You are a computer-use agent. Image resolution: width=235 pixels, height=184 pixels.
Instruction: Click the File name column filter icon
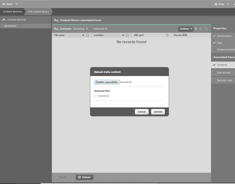point(87,35)
